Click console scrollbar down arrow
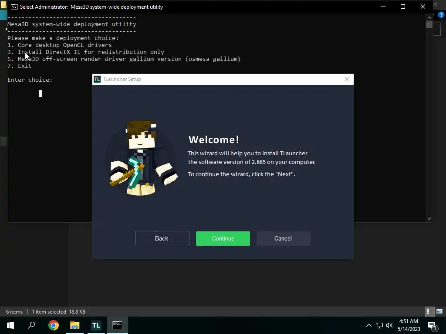Screen dimensions: 446x334 [429, 218]
